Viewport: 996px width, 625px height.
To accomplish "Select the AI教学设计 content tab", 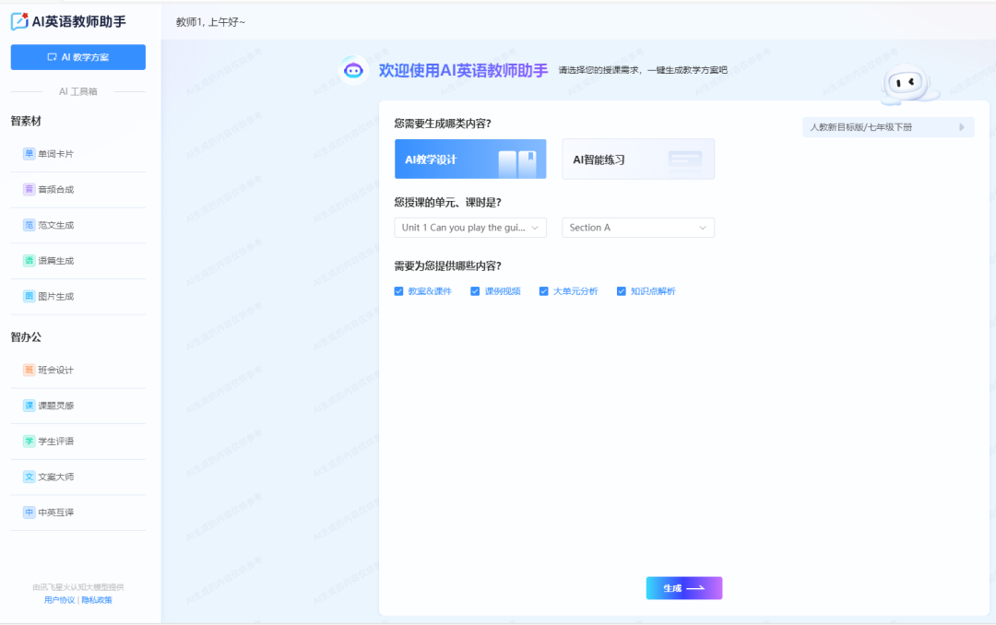I will click(x=470, y=159).
